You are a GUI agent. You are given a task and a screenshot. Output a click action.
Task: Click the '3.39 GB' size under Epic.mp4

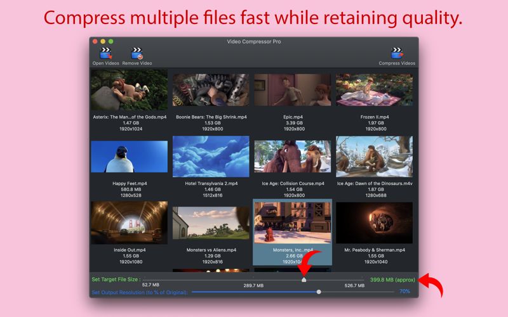294,123
